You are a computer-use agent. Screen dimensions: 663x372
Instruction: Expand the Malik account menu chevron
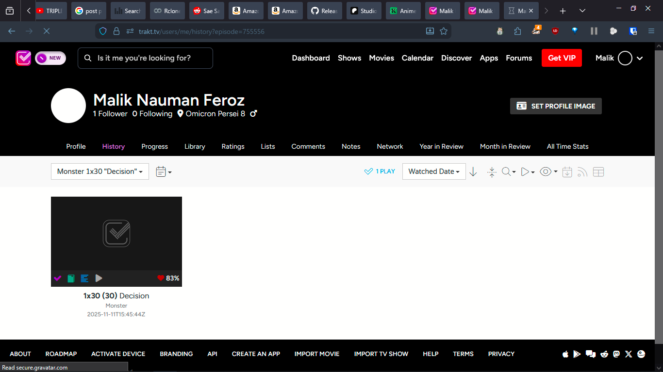coord(640,58)
